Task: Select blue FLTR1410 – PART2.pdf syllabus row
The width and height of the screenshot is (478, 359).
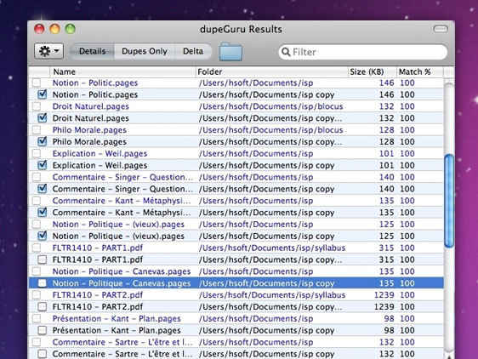Action: [x=236, y=295]
